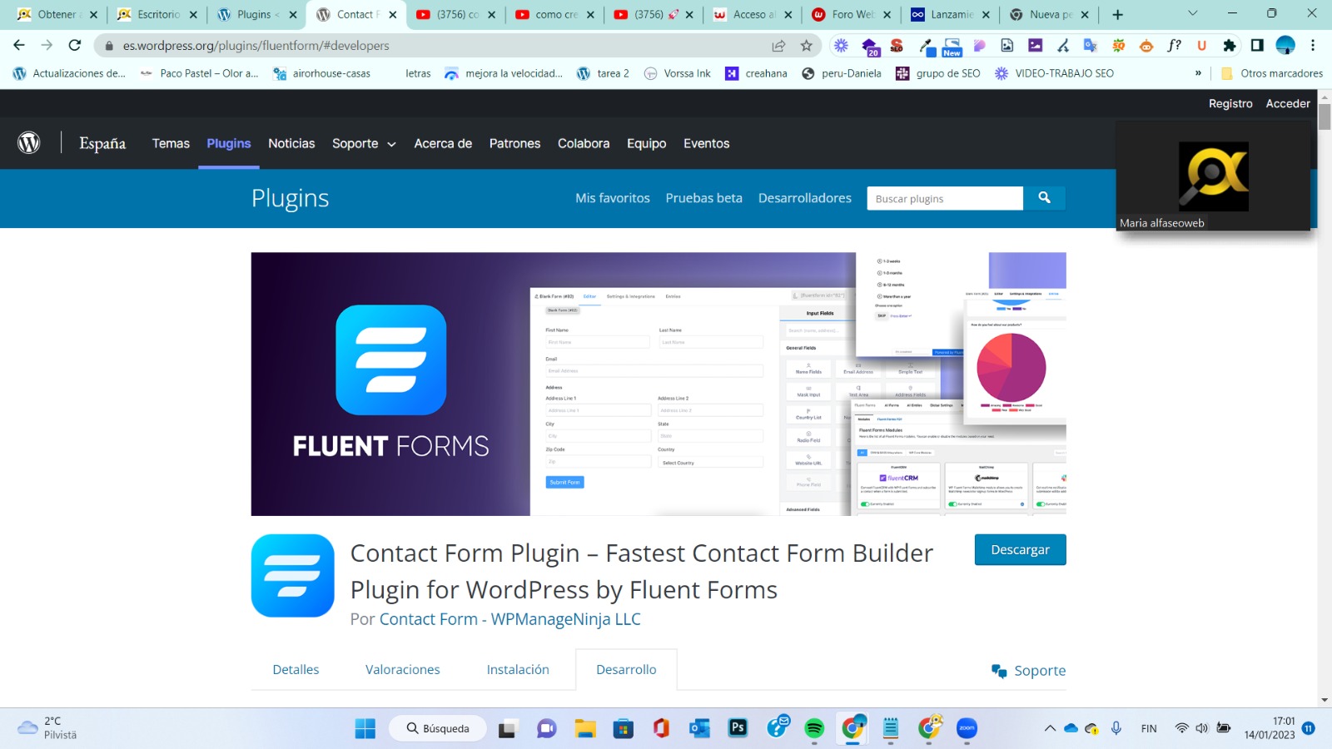This screenshot has height=749, width=1332.
Task: Click the WordPress logo in the header
Action: coord(29,143)
